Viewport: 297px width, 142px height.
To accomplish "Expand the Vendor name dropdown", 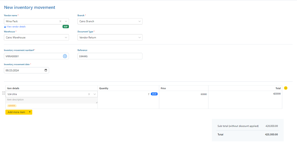I will click(66, 21).
